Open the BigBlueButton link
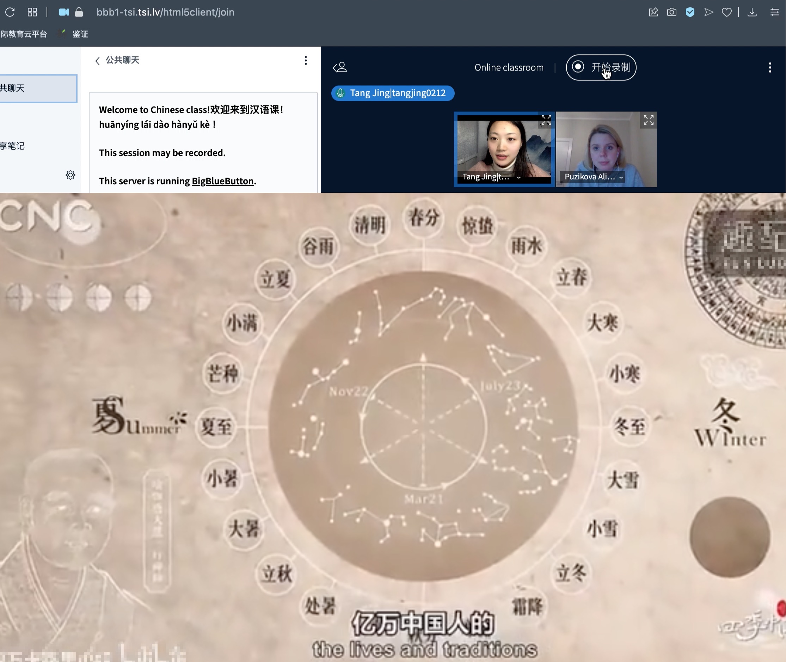 (x=222, y=181)
